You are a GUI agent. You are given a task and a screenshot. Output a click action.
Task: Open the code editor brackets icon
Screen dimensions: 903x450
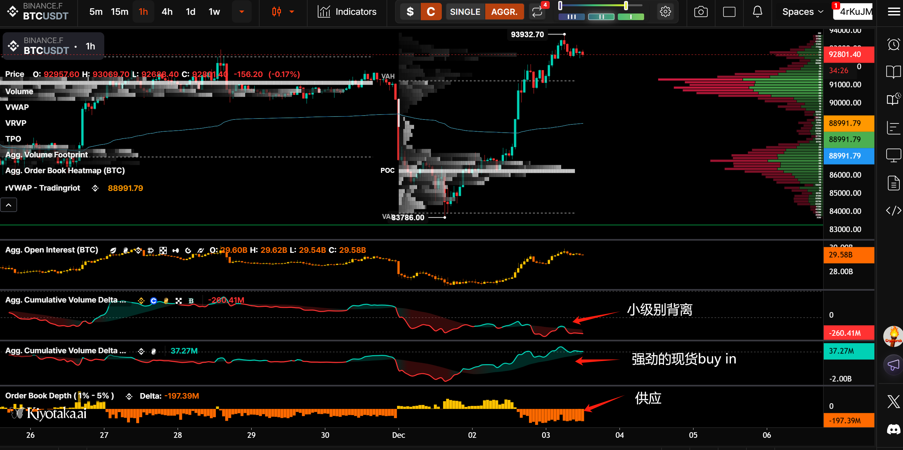click(x=893, y=210)
